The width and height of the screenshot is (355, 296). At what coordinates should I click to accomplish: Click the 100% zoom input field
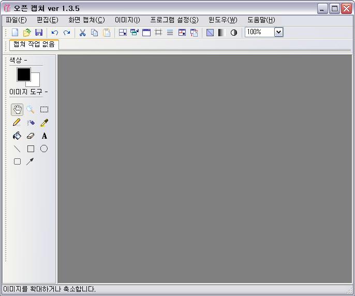260,32
